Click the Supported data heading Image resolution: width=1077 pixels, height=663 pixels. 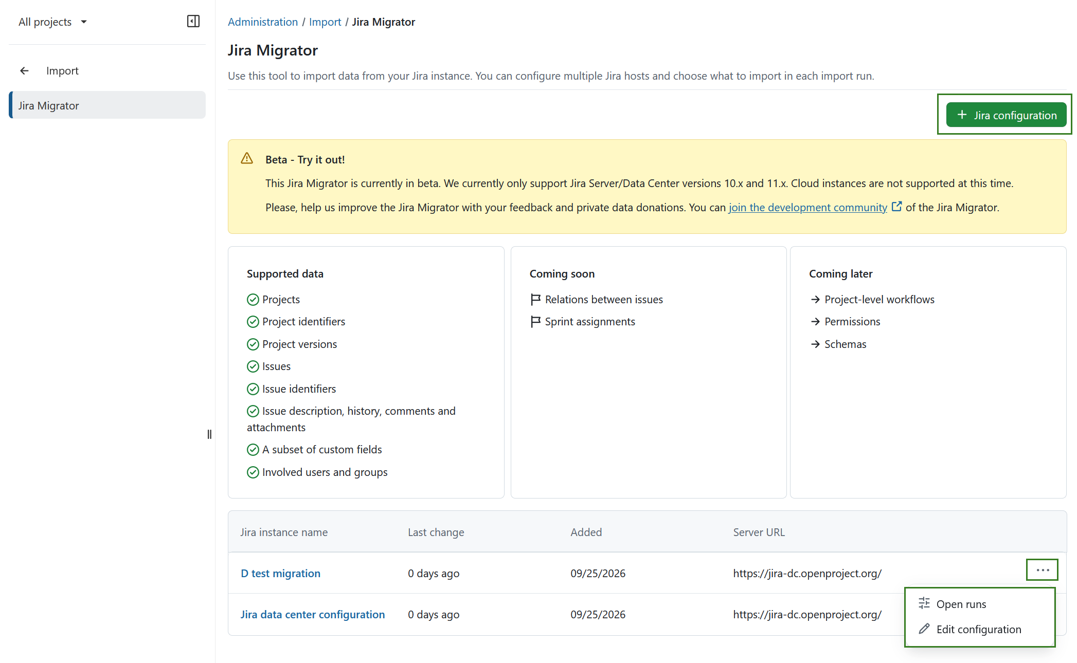[285, 274]
